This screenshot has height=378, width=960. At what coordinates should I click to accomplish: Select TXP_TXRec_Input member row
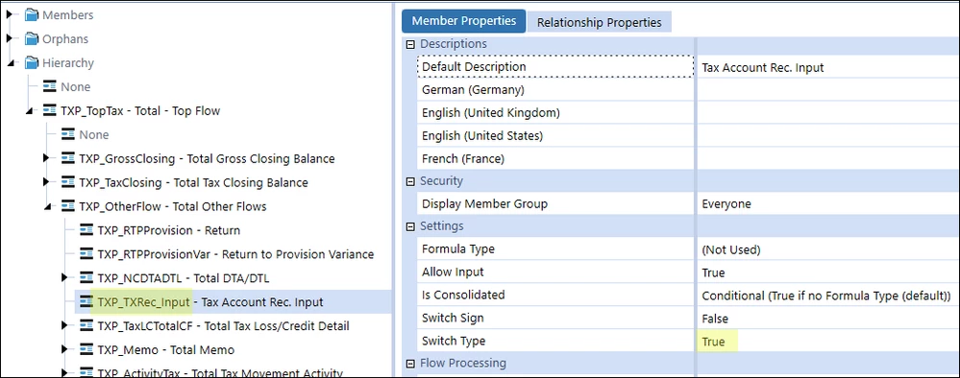[233, 301]
